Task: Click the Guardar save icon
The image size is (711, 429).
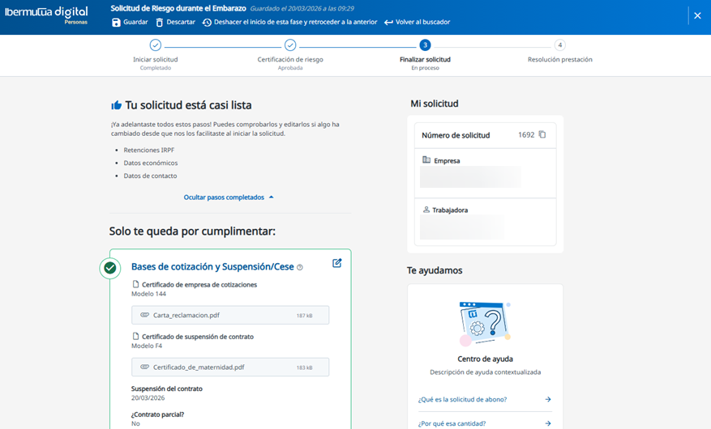Action: point(116,23)
